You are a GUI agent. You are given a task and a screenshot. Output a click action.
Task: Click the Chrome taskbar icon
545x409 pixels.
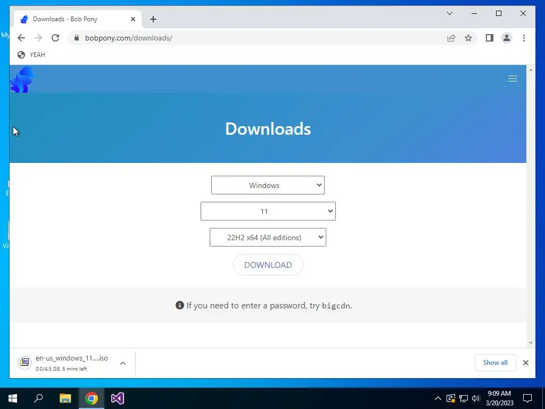click(x=92, y=398)
